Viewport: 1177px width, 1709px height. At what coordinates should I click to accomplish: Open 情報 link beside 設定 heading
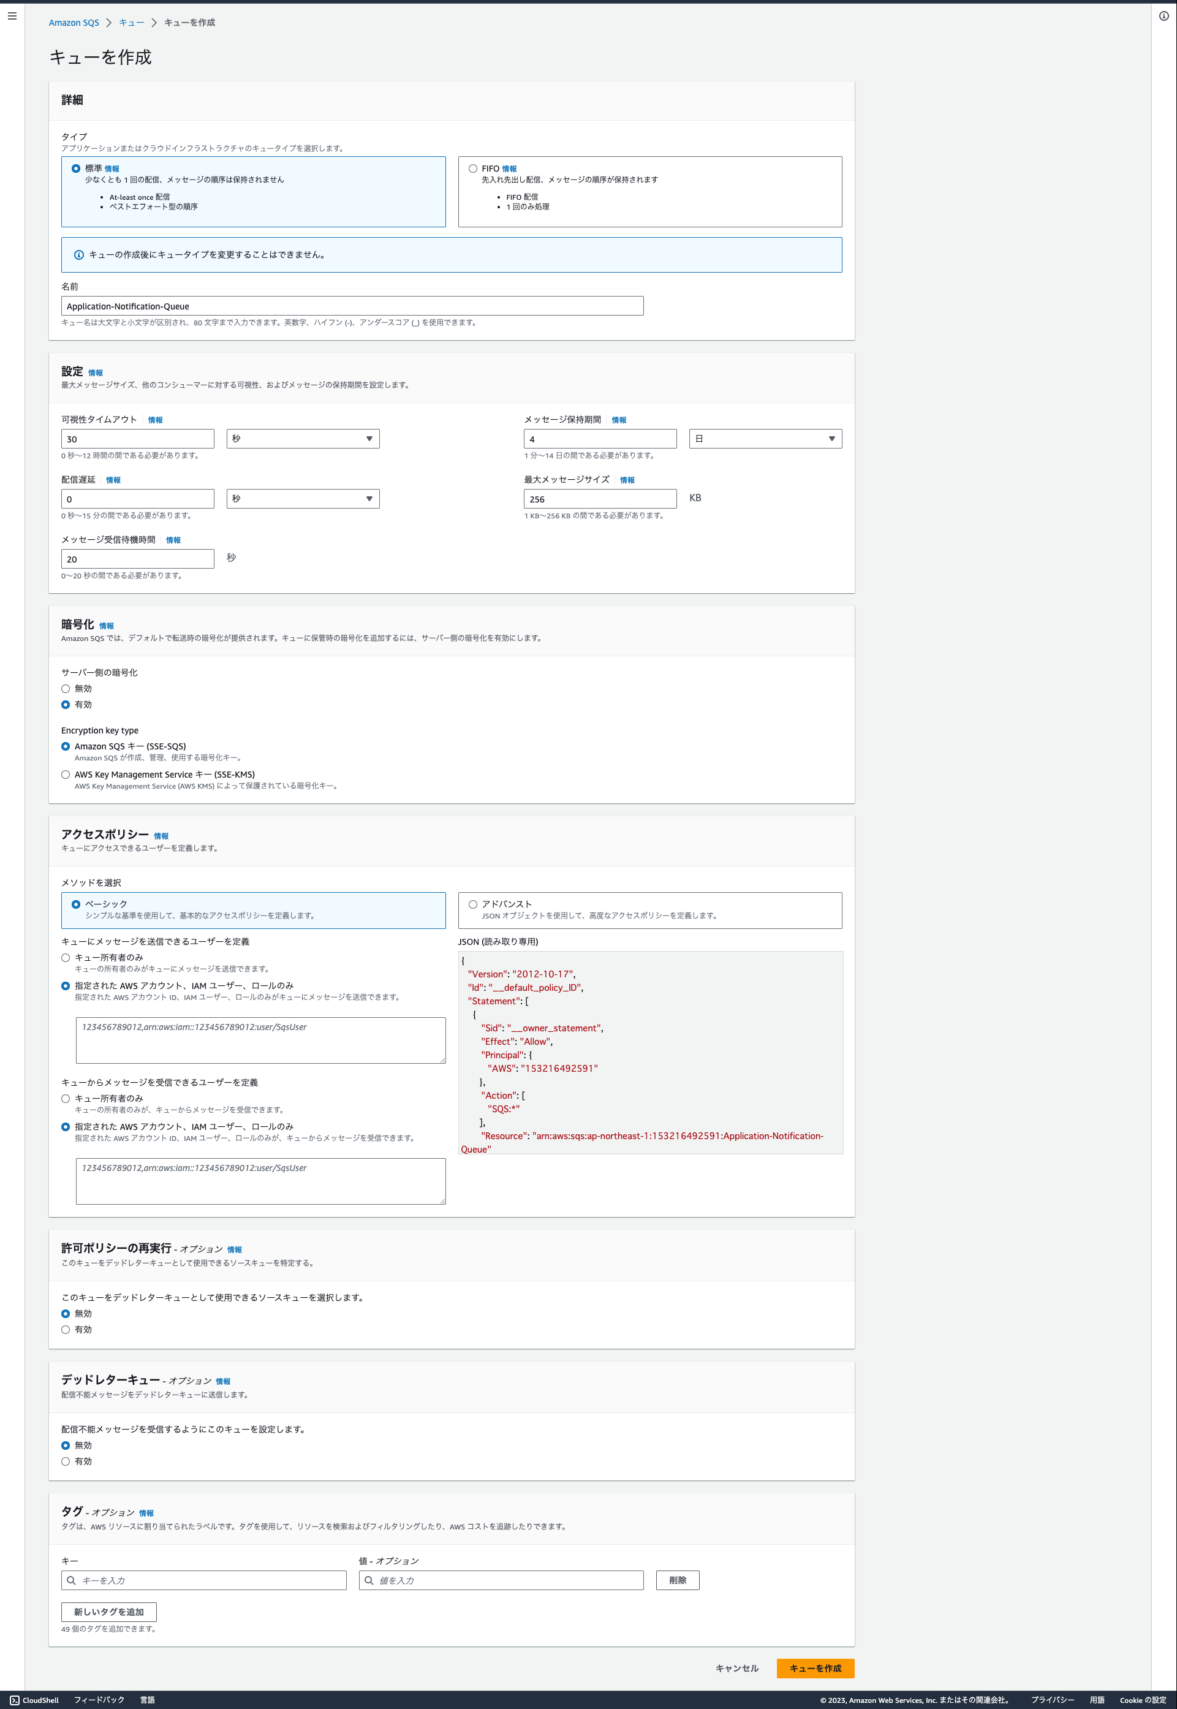(96, 373)
